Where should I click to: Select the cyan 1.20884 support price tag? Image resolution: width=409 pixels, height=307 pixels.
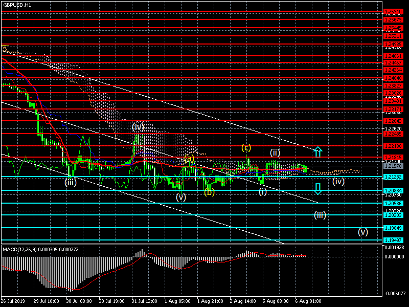pos(394,190)
